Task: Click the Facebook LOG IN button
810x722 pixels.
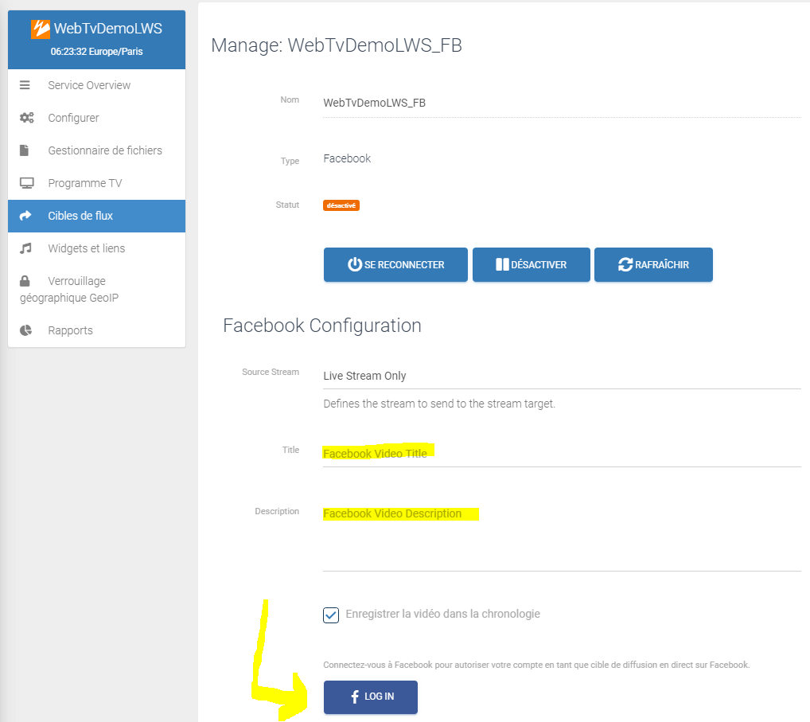Action: click(371, 697)
